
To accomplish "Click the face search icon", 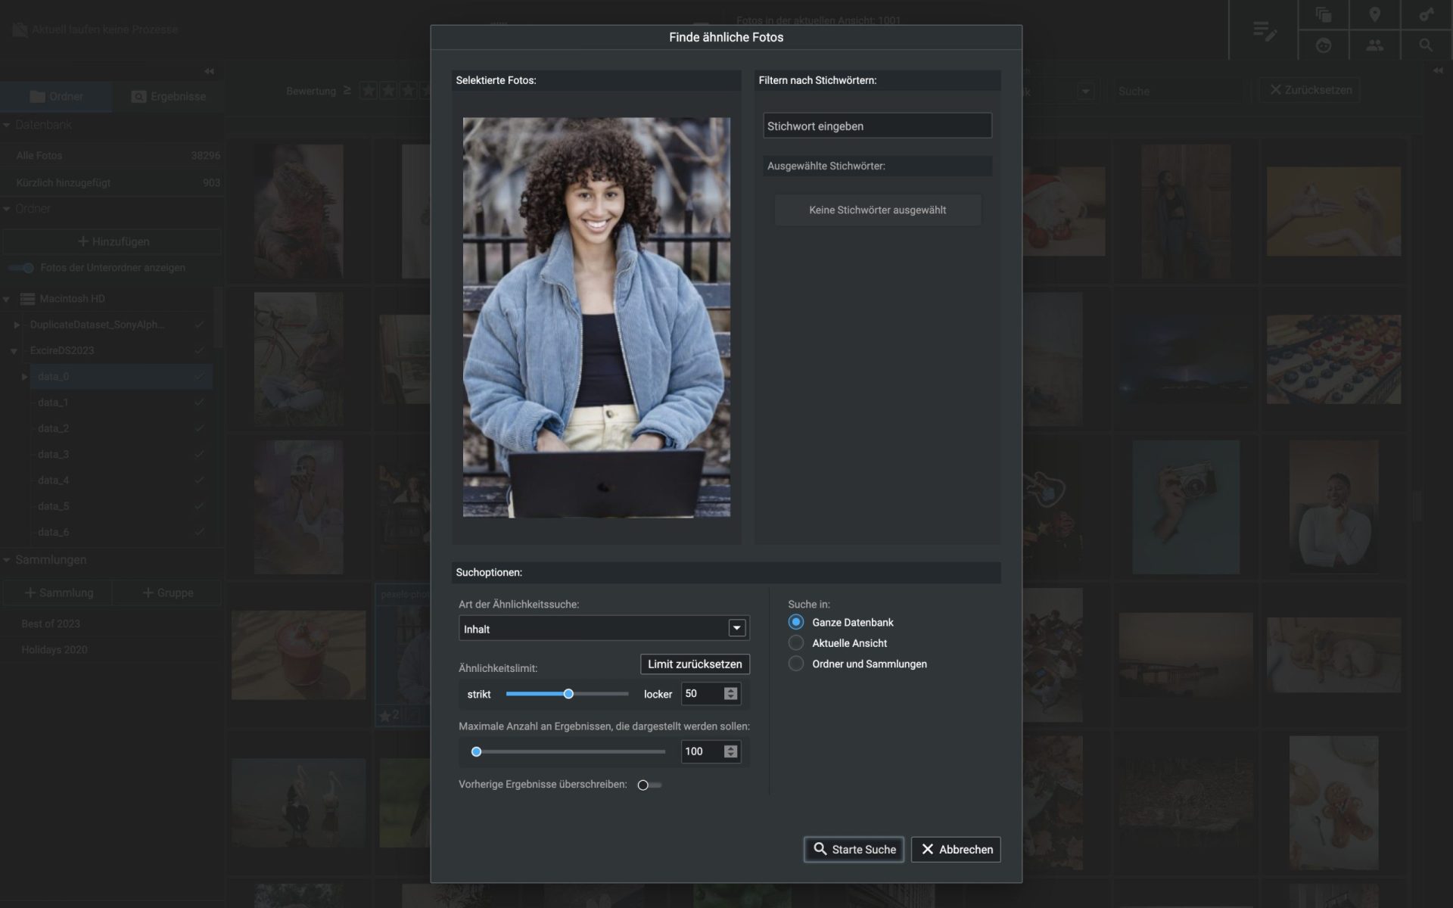I will point(1324,45).
